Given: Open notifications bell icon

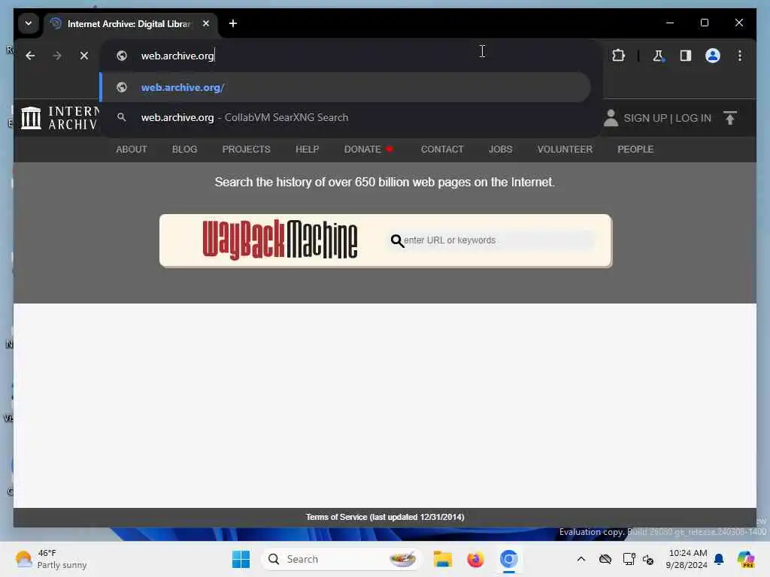Looking at the screenshot, I should (x=719, y=559).
